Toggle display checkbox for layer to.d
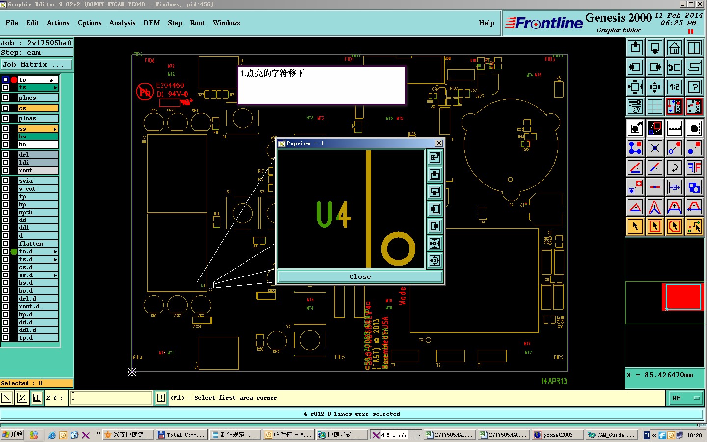The image size is (707, 442). (6, 251)
